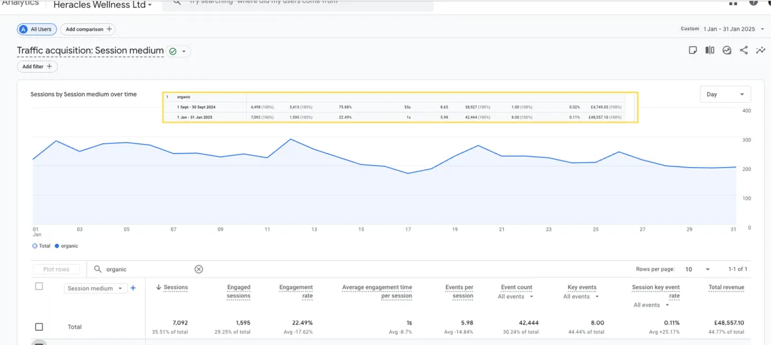
Task: Check the Total row checkbox
Action: click(39, 327)
